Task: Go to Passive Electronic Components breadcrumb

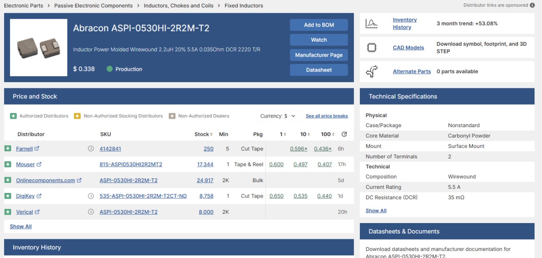Action: click(93, 5)
